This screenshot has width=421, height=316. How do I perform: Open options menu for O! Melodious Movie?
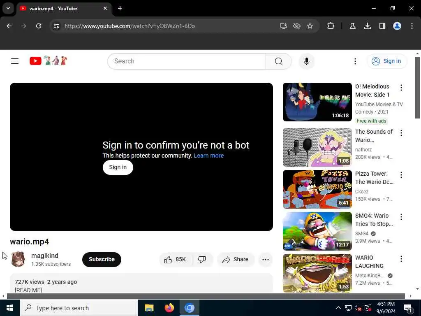pyautogui.click(x=401, y=88)
